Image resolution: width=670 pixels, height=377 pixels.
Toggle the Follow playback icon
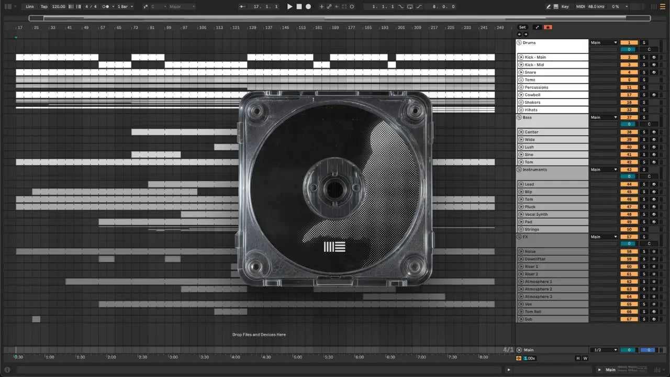click(x=241, y=7)
